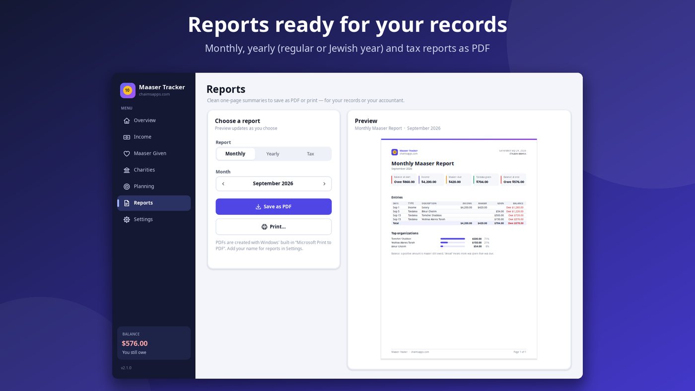This screenshot has height=391, width=695.
Task: Click the Print... button
Action: click(x=274, y=227)
